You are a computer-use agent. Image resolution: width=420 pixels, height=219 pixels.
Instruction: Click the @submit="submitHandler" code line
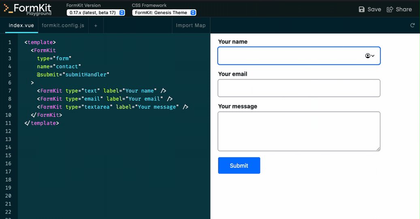point(73,74)
